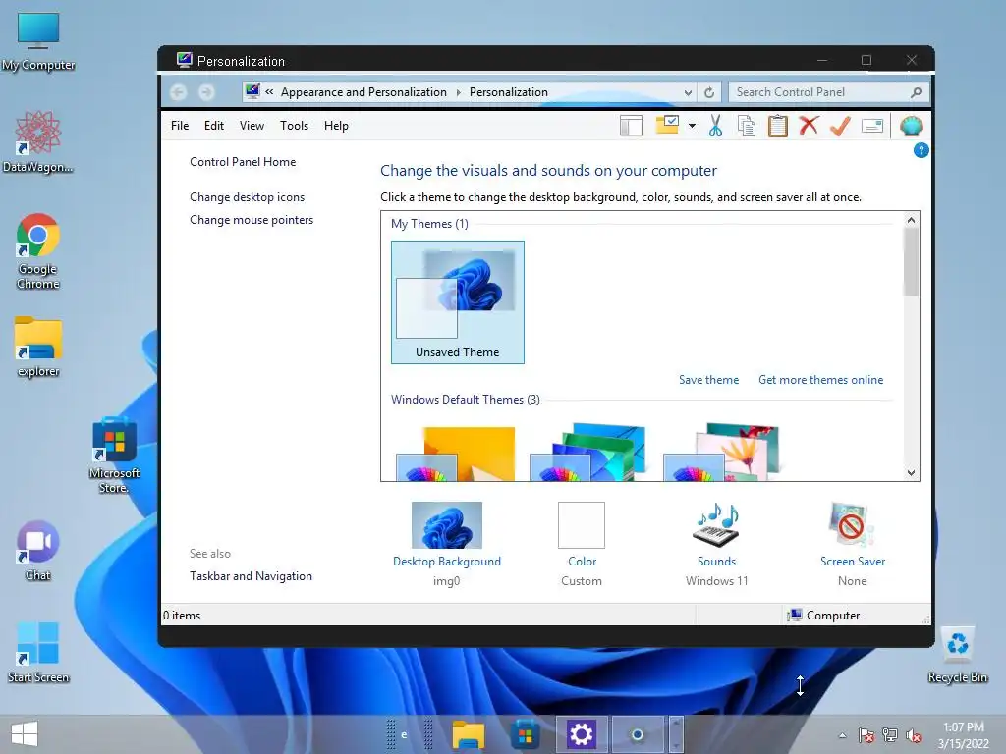Click the Cut scissors icon
The height and width of the screenshot is (754, 1006).
[715, 126]
